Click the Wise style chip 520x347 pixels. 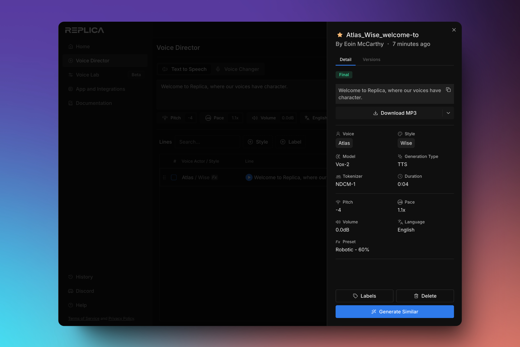click(406, 143)
